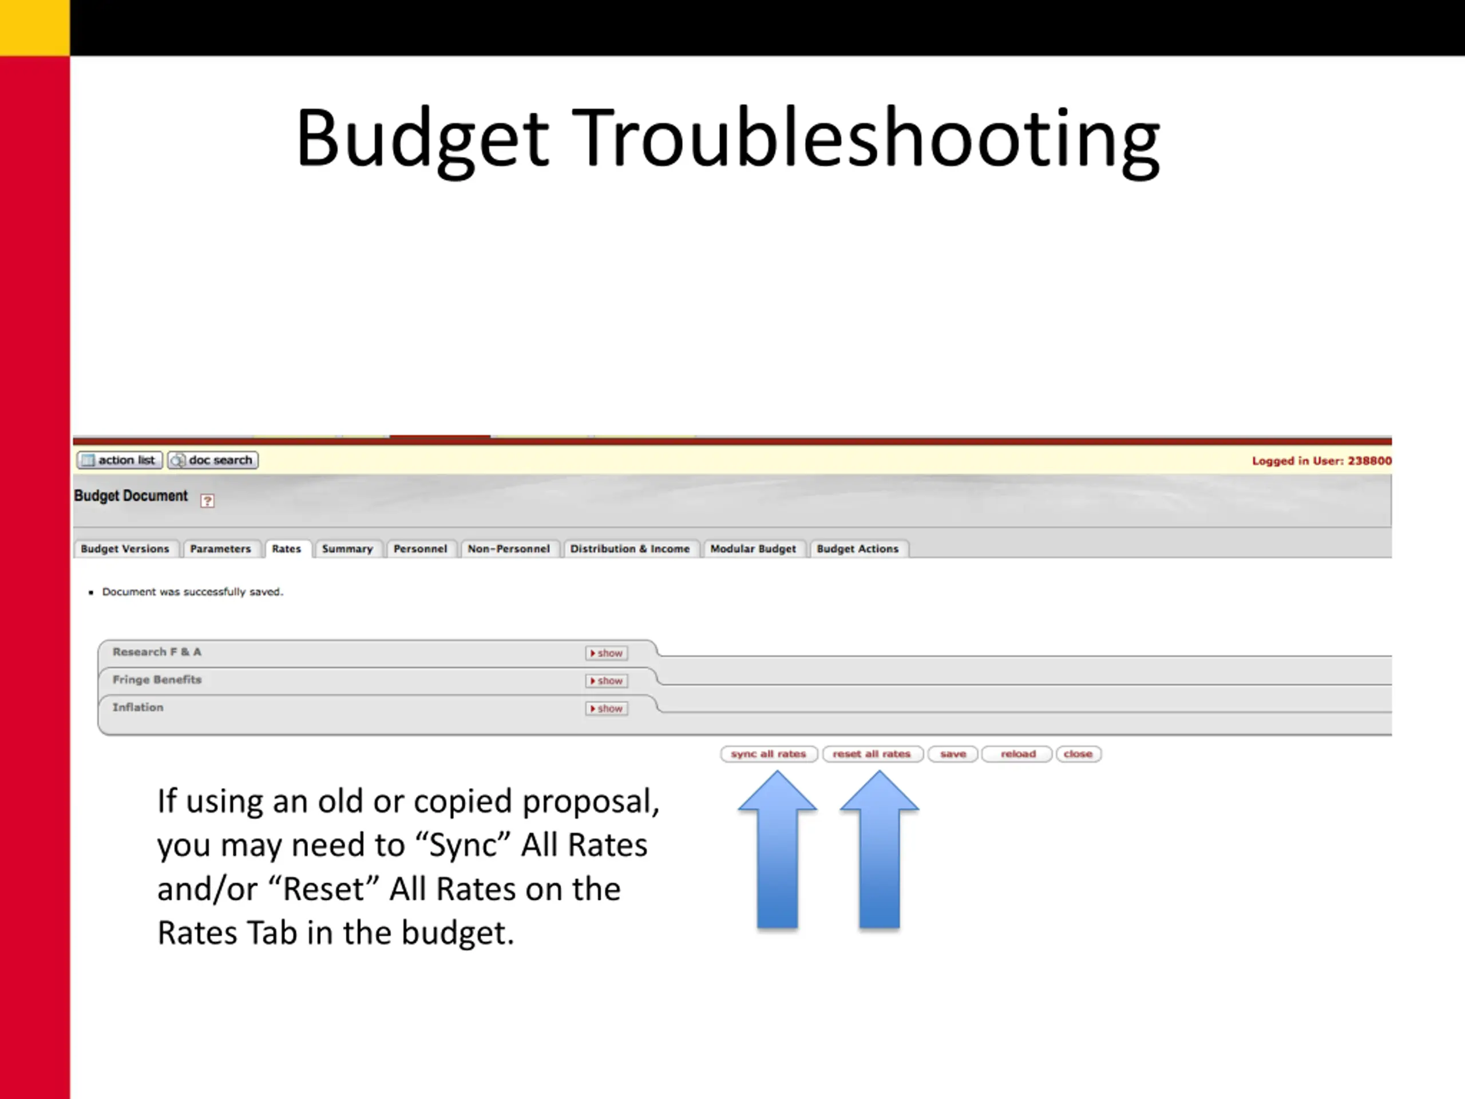Switch to the Budget Versions tab
Viewport: 1465px width, 1099px height.
coord(125,548)
